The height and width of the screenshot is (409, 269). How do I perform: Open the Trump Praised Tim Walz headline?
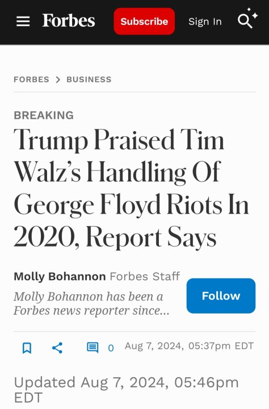[131, 188]
